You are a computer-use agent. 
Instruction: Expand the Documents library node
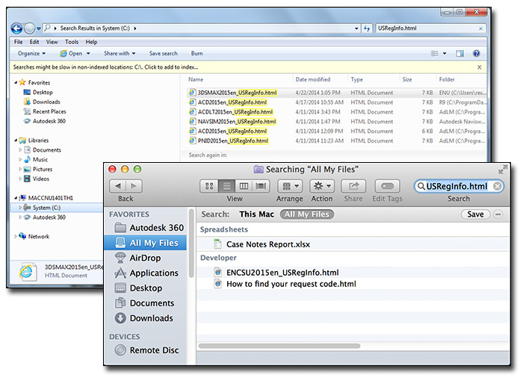pyautogui.click(x=20, y=150)
